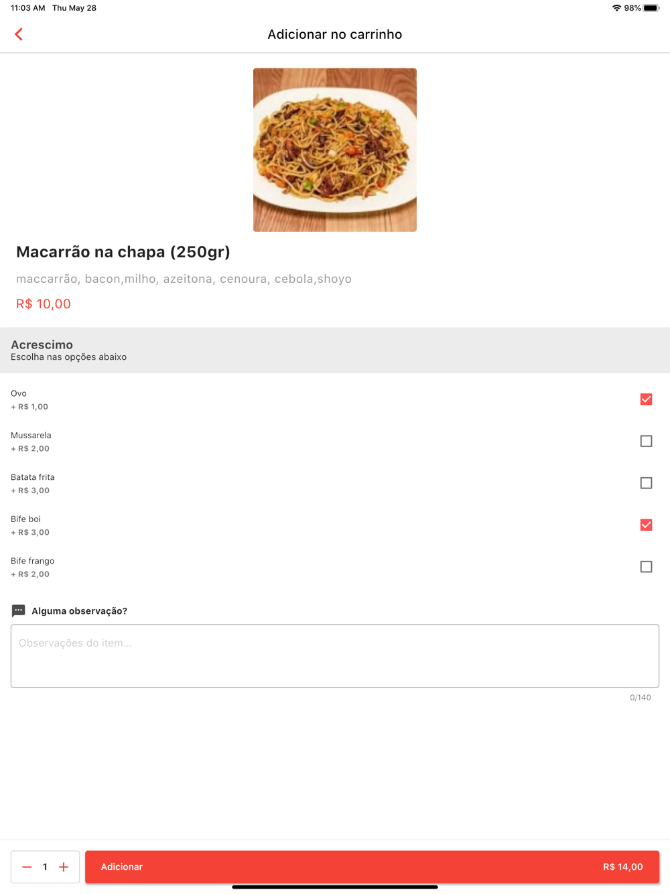
Task: Tap the Acrescimo section header
Action: pos(335,350)
